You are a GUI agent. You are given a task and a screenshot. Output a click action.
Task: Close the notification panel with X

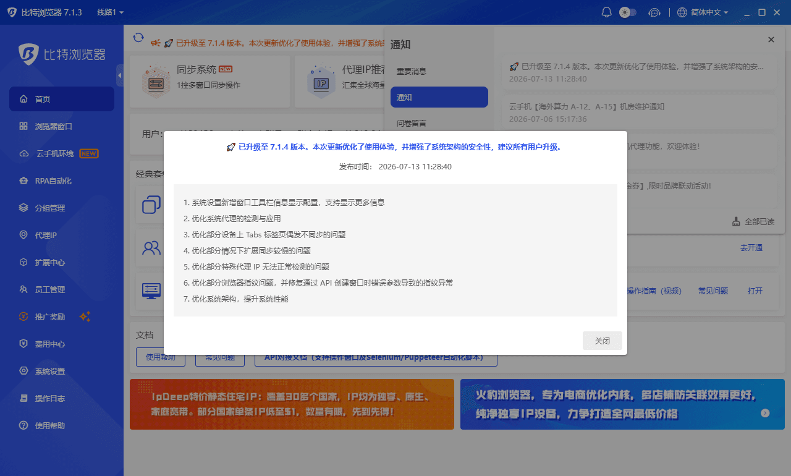tap(771, 40)
